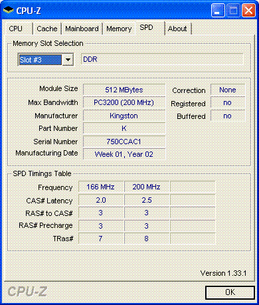This screenshot has width=259, height=305.
Task: Click the OK button
Action: [230, 292]
